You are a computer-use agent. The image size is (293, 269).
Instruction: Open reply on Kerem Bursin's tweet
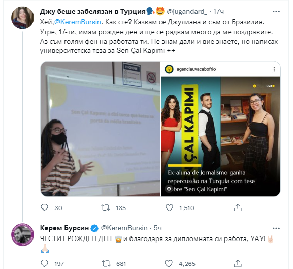coord(45,263)
